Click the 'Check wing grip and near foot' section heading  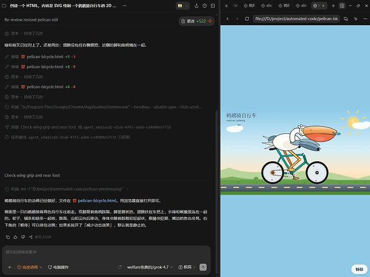pyautogui.click(x=32, y=175)
